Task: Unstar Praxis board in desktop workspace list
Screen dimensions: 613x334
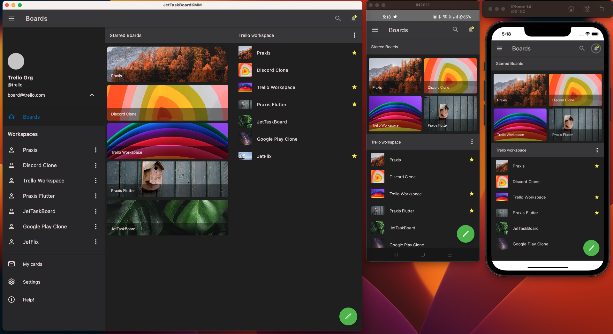Action: 354,53
